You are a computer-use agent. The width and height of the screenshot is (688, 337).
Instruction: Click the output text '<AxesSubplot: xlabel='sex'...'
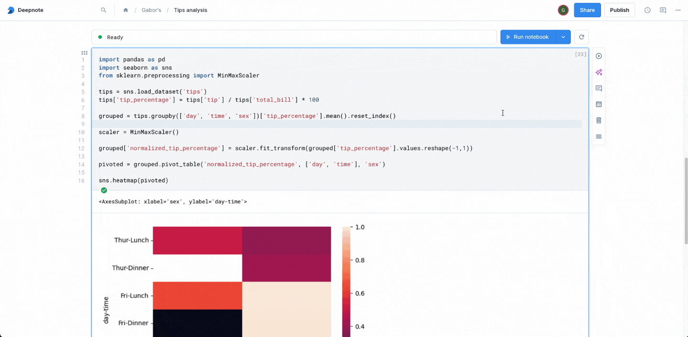[173, 201]
